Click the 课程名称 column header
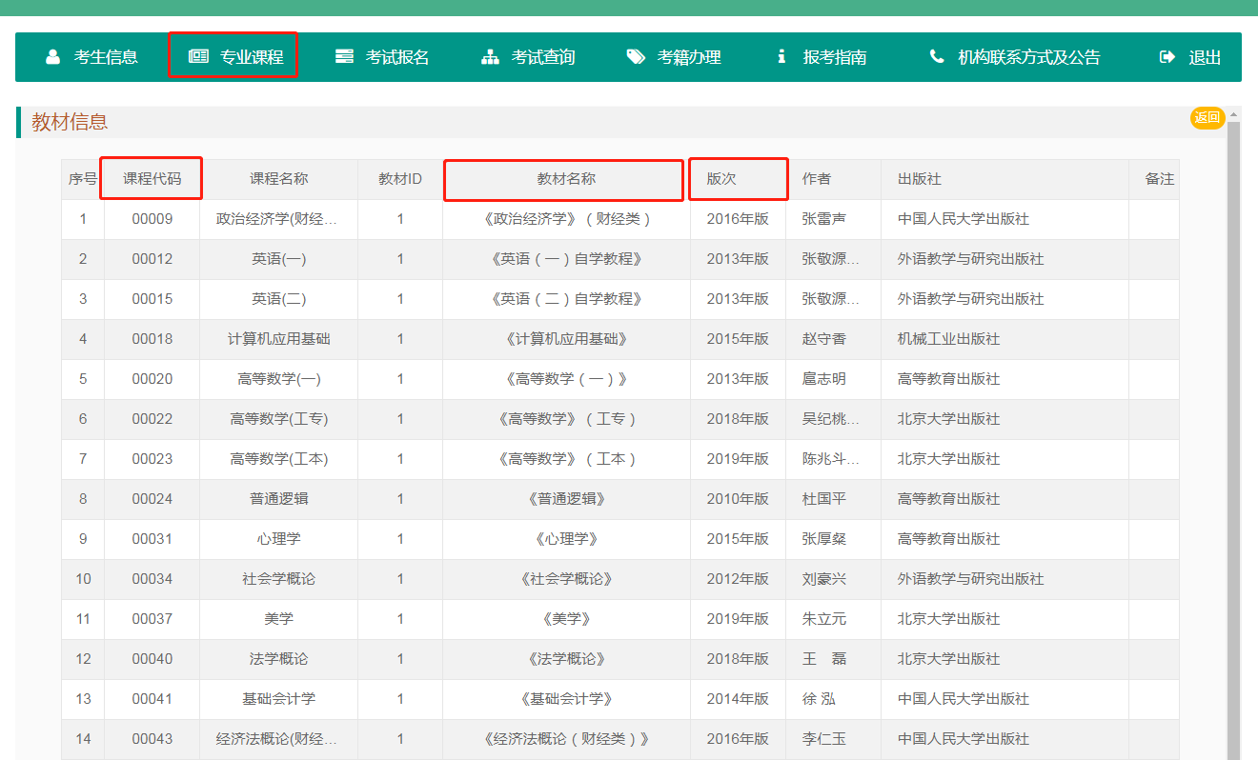 pos(279,179)
